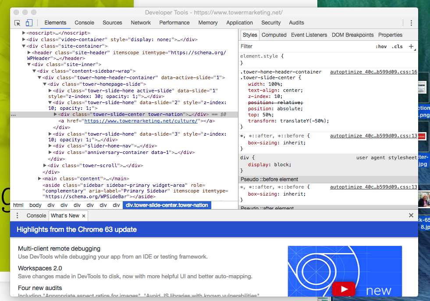Open drawer three-dot menu beside Console

coord(17,216)
